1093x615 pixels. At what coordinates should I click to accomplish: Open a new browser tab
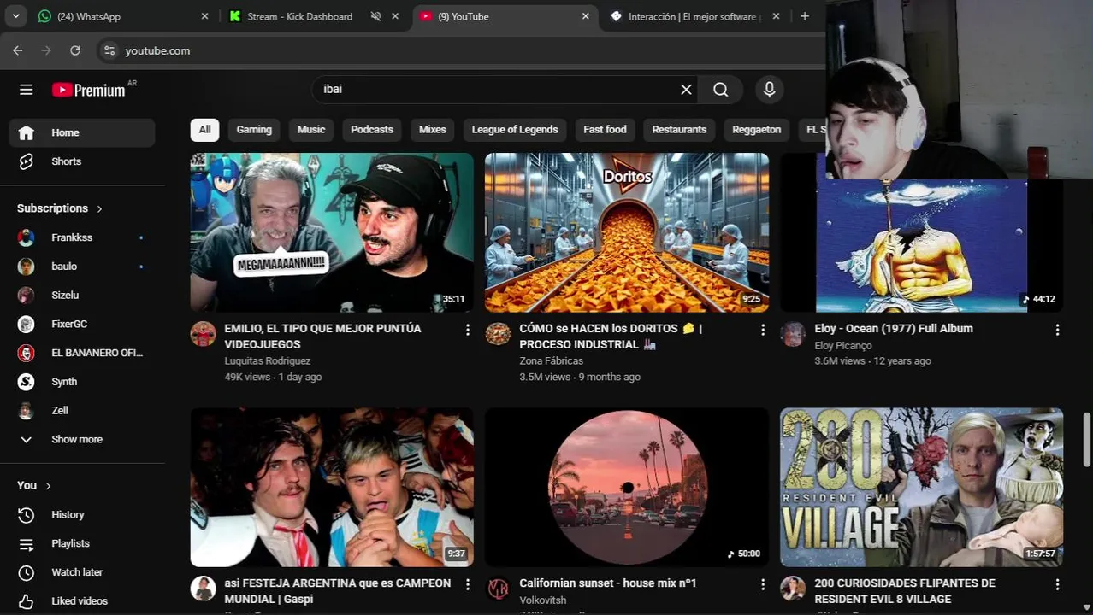805,16
